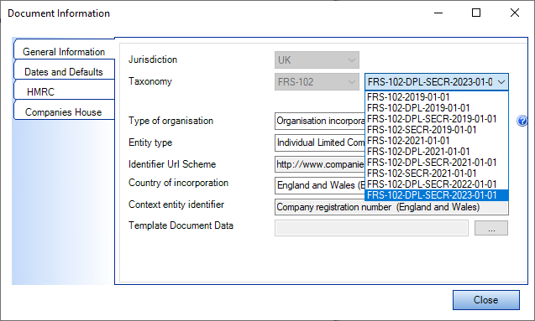Expand the FRS-102 taxonomy dropdown
The height and width of the screenshot is (321, 535).
(317, 82)
